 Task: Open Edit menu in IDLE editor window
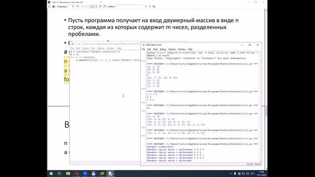coord(78,48)
